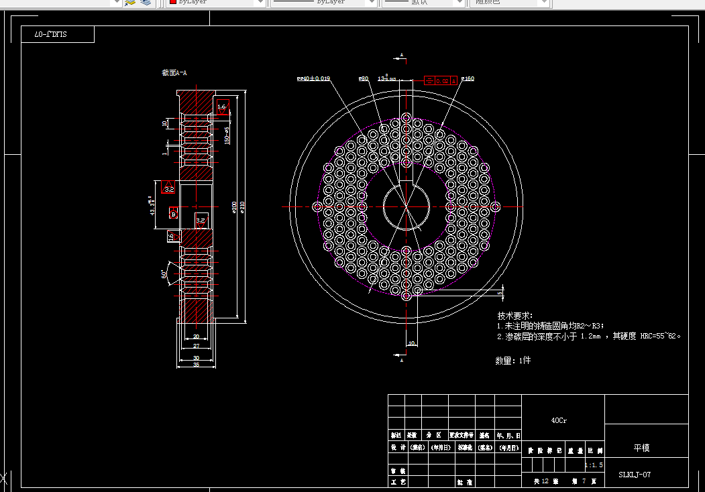Select the ø80 dimension text
The height and width of the screenshot is (492, 705).
[x=364, y=78]
